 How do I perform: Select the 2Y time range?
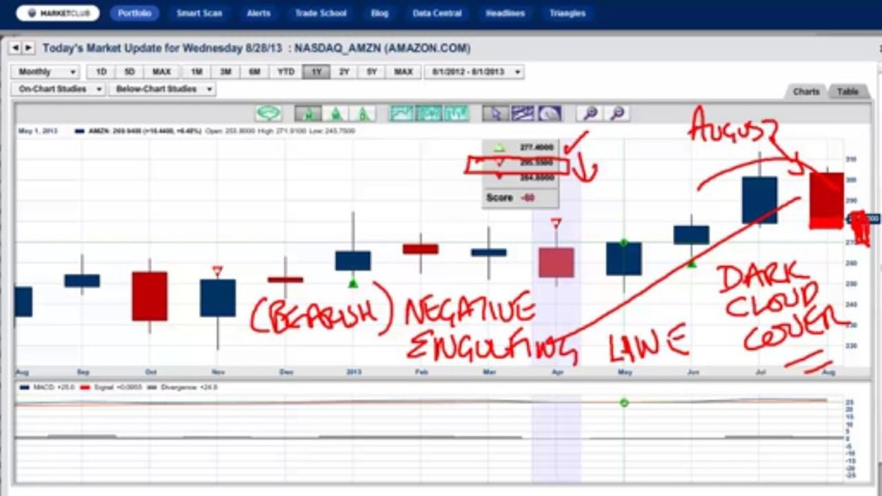343,72
